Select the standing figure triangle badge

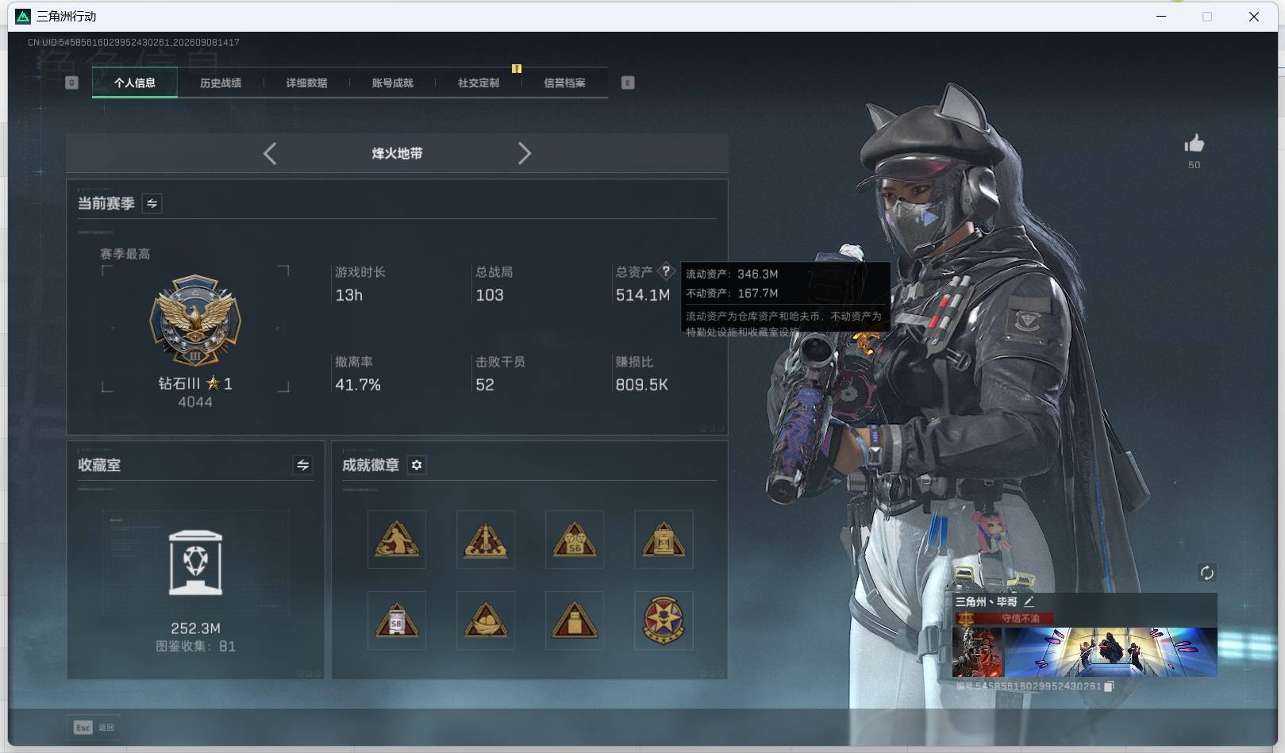(x=397, y=540)
